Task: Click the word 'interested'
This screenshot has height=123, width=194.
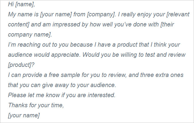Action: (102, 95)
